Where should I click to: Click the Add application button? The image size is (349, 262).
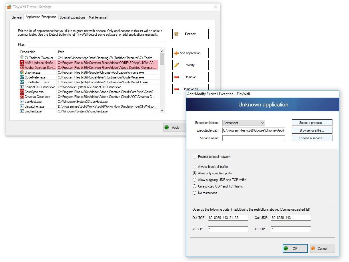(190, 53)
